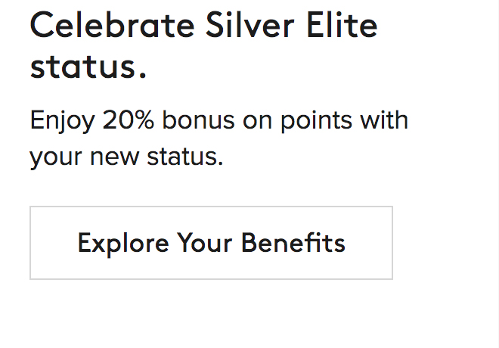The image size is (499, 348).
Task: Click the word status on the heading's second line
Action: tap(80, 67)
